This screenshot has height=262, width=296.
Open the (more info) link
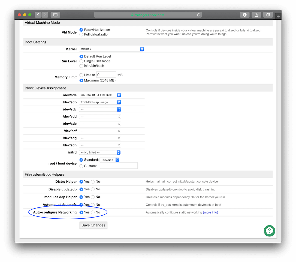(210, 212)
